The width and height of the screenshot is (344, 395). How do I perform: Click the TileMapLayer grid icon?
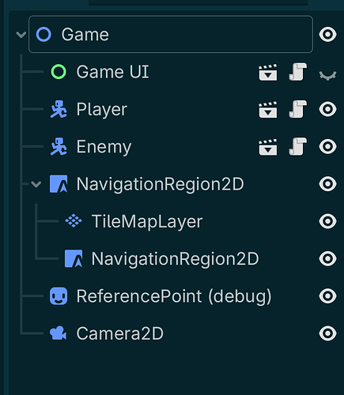(x=74, y=221)
